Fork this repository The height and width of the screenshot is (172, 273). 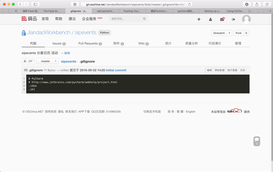239,33
